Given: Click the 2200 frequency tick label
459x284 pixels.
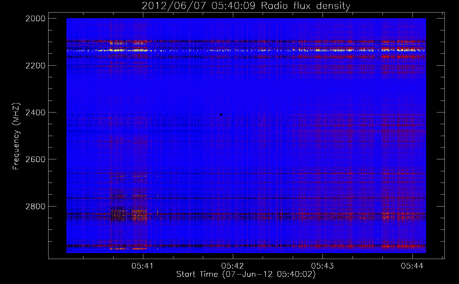Looking at the screenshot, I should pos(35,66).
